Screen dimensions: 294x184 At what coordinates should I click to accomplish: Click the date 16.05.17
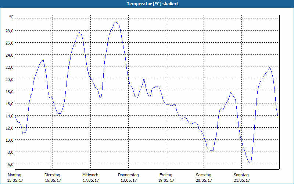tap(53, 180)
